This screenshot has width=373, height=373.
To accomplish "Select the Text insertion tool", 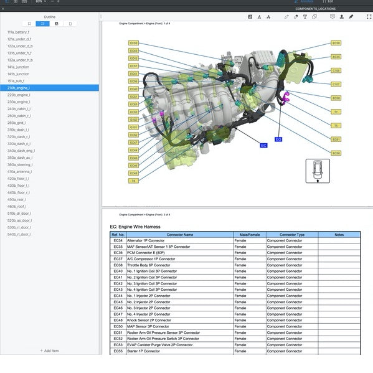I will point(305,17).
